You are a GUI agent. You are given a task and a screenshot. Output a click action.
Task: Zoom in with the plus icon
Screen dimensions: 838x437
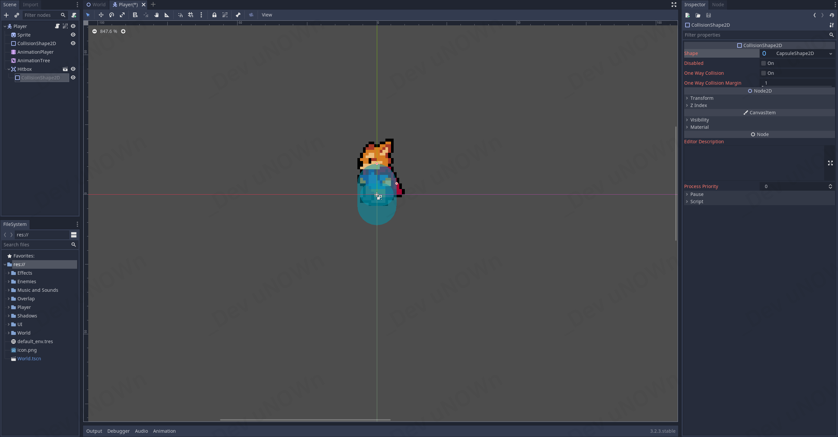[x=123, y=31]
